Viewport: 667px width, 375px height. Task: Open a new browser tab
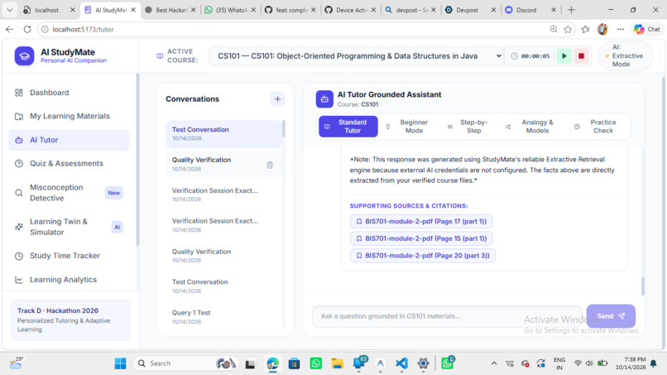pyautogui.click(x=571, y=10)
